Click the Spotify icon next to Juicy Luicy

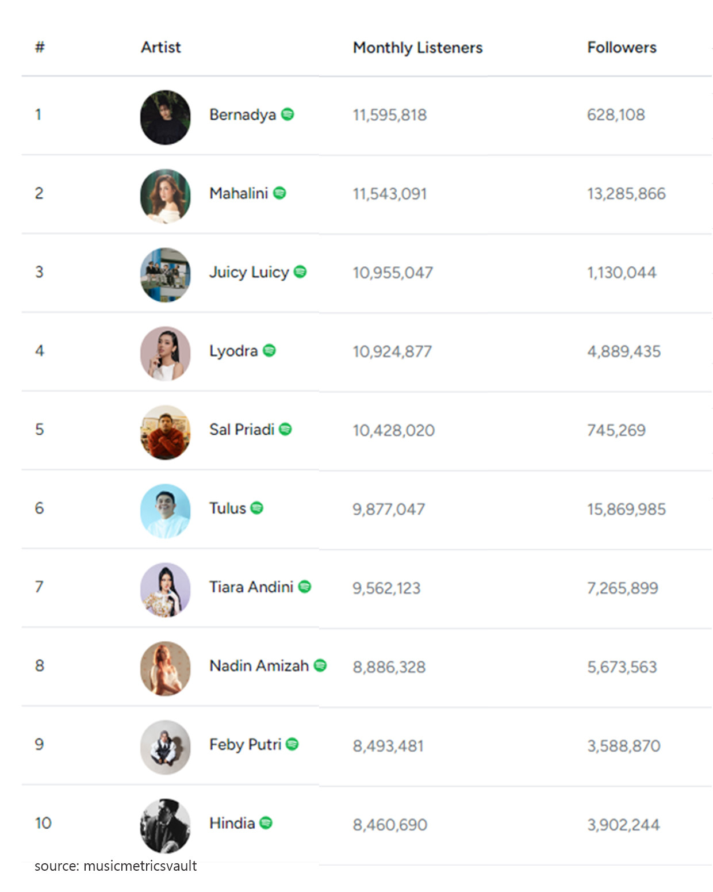[x=300, y=271]
